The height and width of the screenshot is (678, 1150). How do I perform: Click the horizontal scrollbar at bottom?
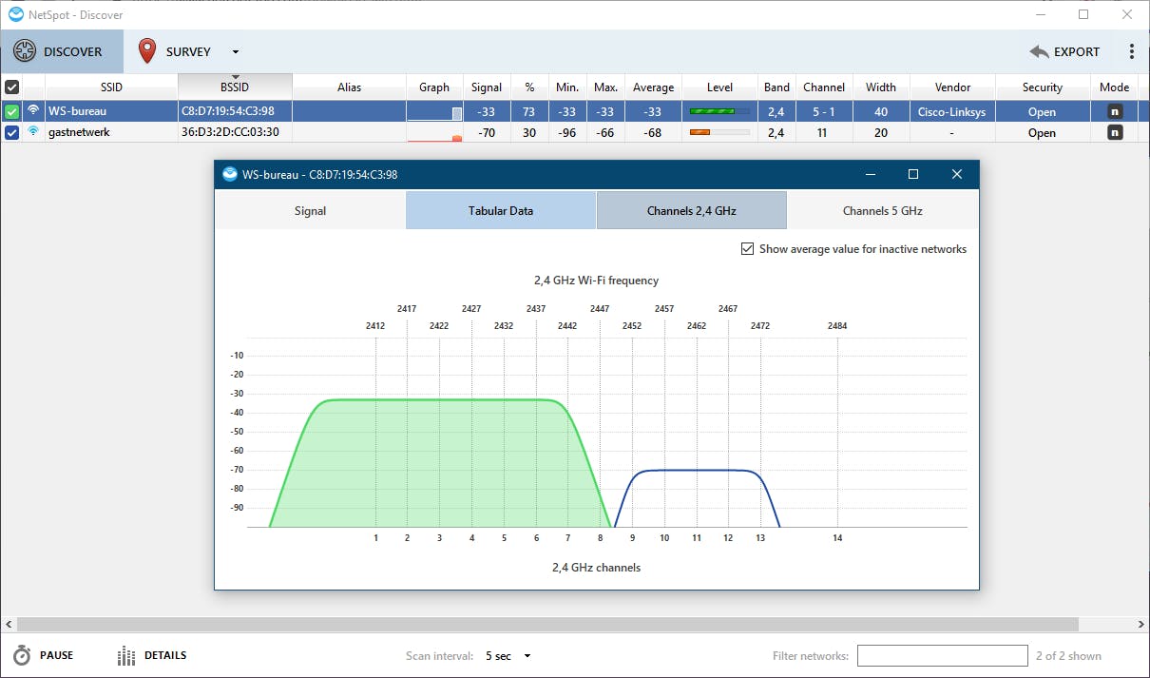[x=546, y=624]
